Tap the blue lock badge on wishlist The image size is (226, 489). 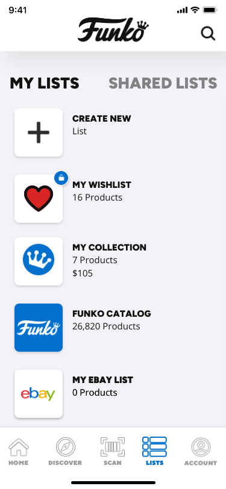click(61, 178)
